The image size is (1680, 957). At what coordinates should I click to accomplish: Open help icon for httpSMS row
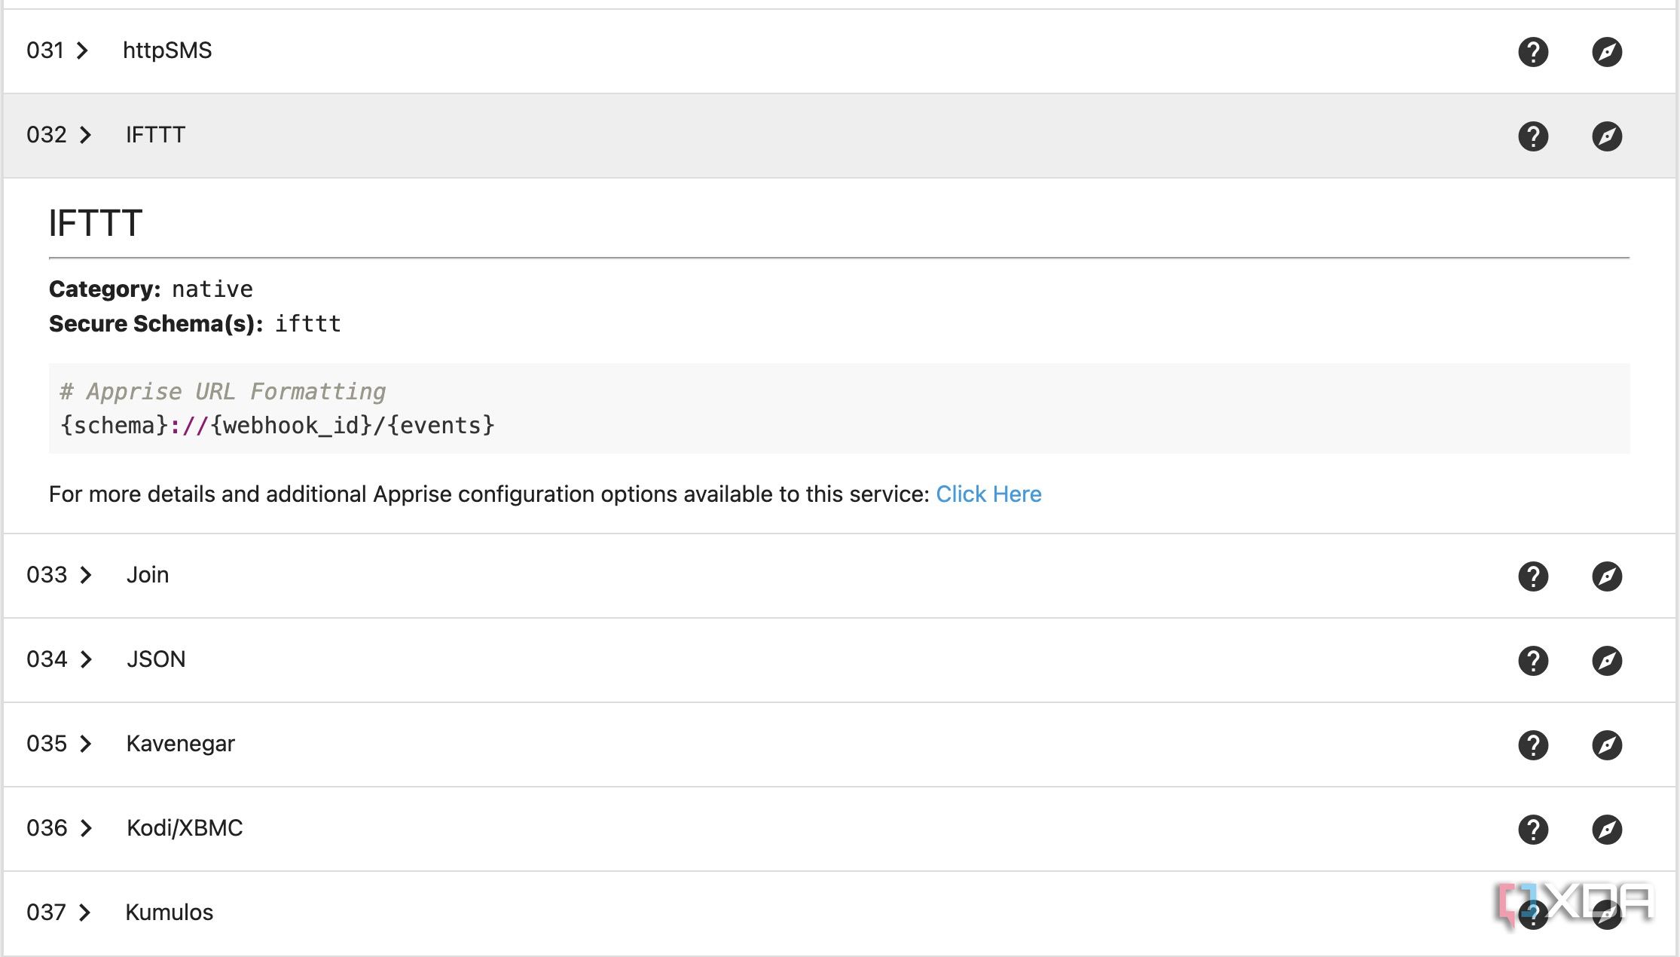tap(1532, 52)
